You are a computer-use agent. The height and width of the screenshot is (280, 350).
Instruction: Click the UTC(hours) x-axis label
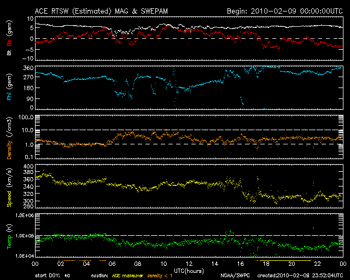pos(189,271)
